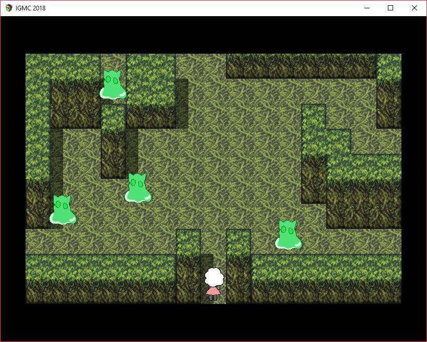
Task: Click the green slime beside the left wall
Action: coord(63,210)
